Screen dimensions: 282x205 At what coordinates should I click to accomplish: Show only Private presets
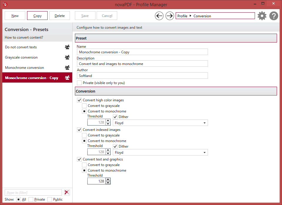(31, 199)
